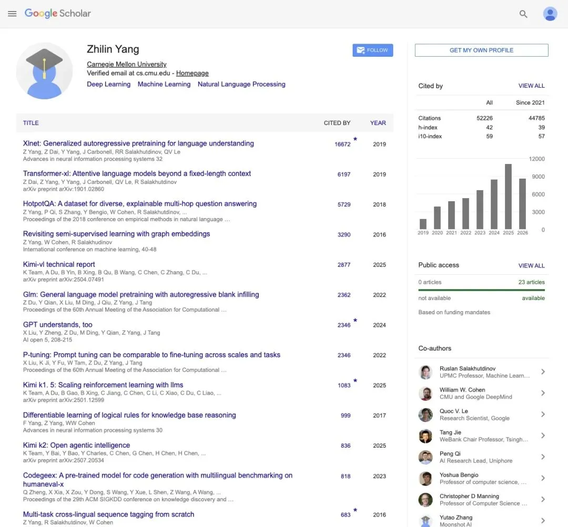Expand chevron next to Christopher D Manning
Screen dimensions: 568x527
point(543,500)
